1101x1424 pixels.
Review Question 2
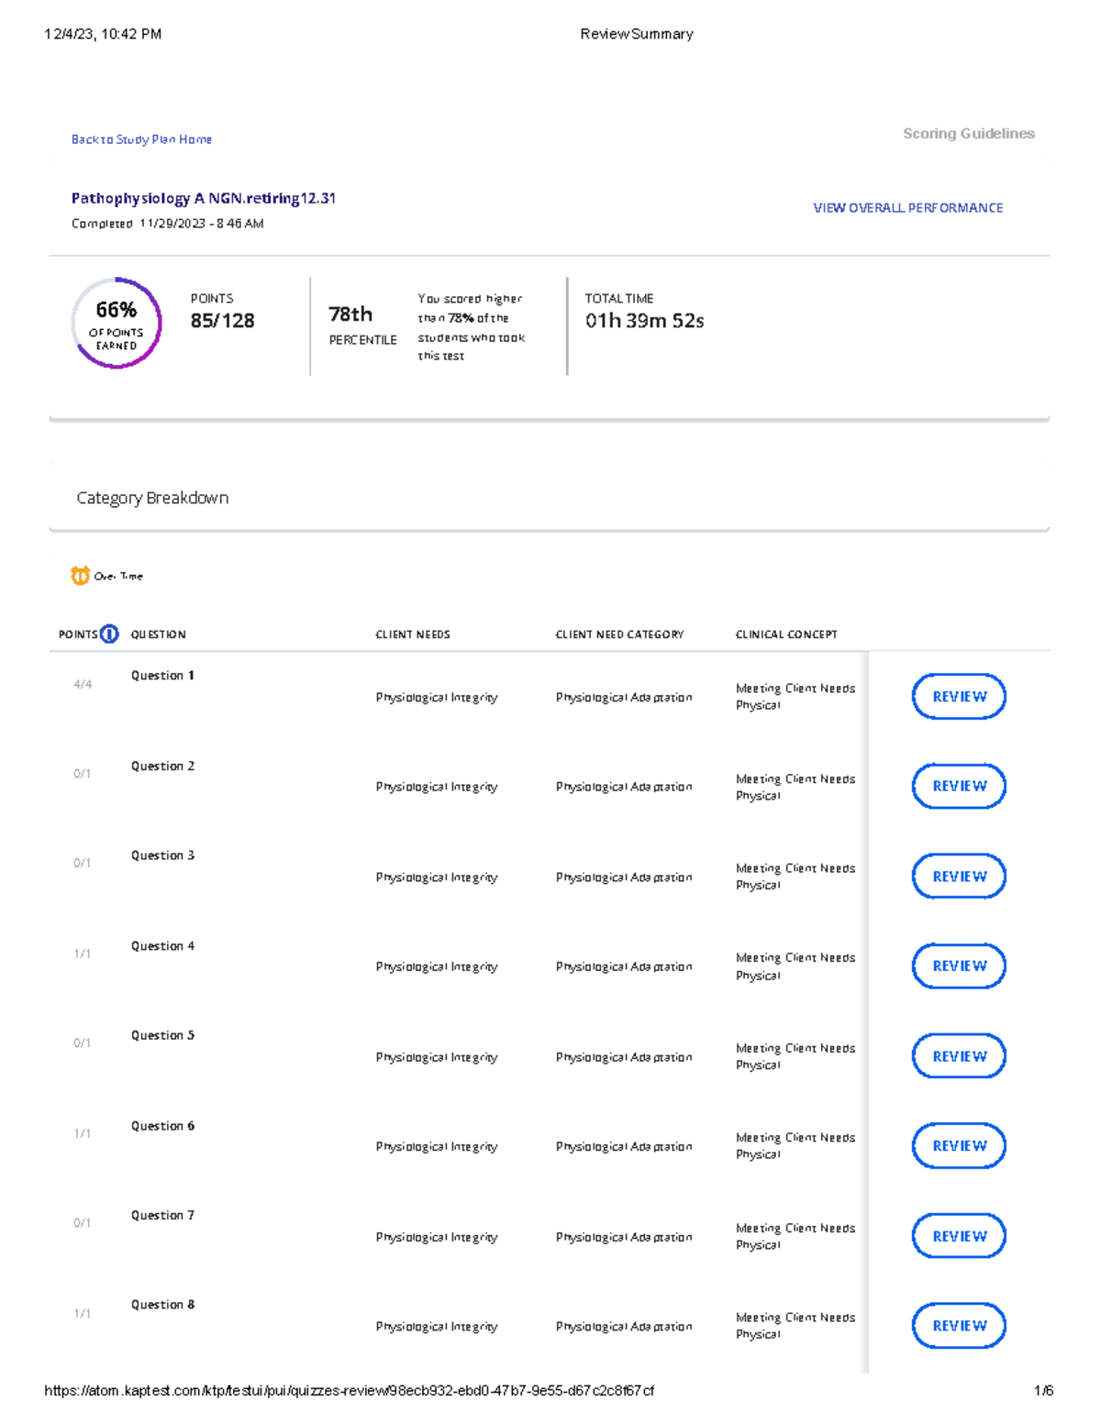959,786
